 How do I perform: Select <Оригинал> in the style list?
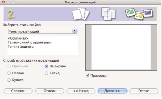[x=18, y=38]
